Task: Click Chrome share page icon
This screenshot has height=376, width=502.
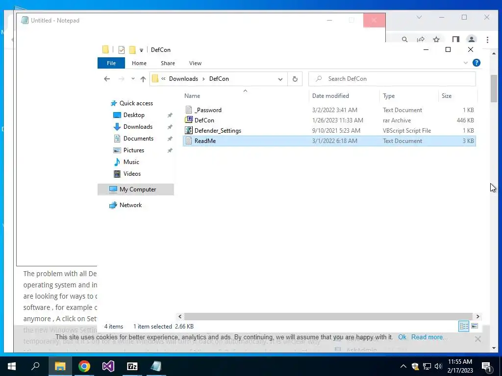Action: tap(421, 40)
